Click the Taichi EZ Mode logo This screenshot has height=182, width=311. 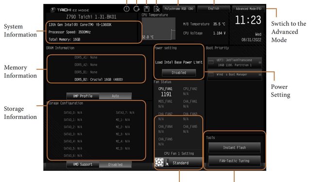click(69, 10)
